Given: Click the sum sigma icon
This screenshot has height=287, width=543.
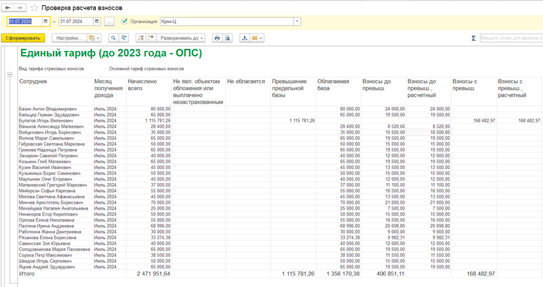Looking at the screenshot, I should click(473, 38).
